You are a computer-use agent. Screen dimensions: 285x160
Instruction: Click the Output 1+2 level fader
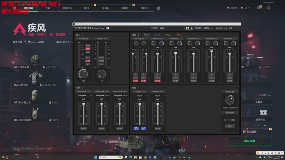pos(140,104)
